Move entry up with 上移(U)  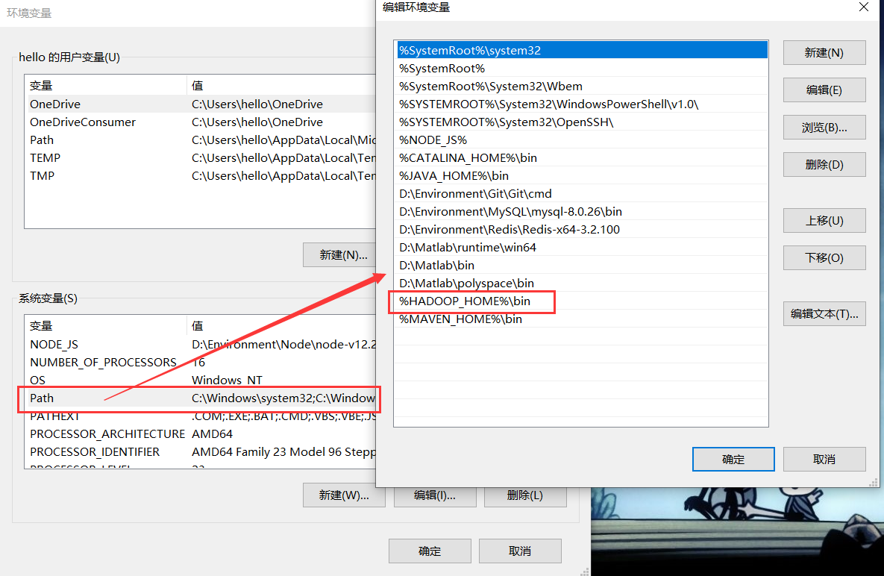(x=824, y=221)
